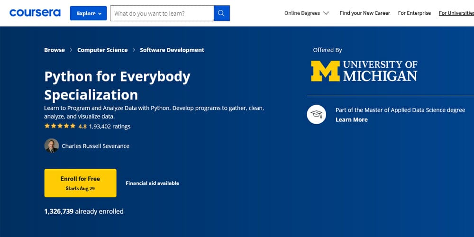Open the Coursera home logo
The image size is (474, 237).
pyautogui.click(x=35, y=13)
